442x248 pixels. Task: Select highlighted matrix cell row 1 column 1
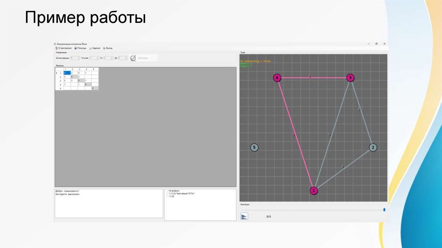(x=67, y=73)
